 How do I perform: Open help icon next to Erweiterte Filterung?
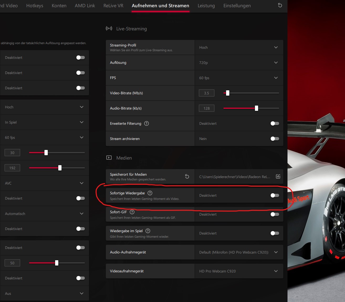coord(147,123)
